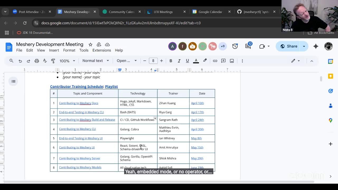Insert an image from the toolbar
338x190 pixels.
(x=232, y=61)
